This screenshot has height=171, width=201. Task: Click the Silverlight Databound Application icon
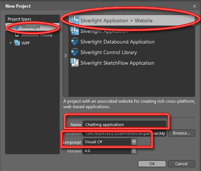[75, 42]
